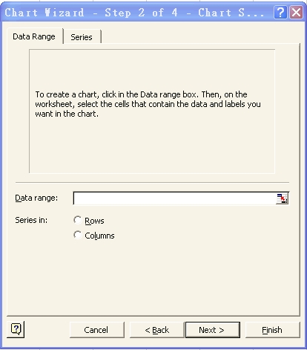Open the Office Assistant help icon
Viewport: 307px width, 350px height.
point(16,329)
